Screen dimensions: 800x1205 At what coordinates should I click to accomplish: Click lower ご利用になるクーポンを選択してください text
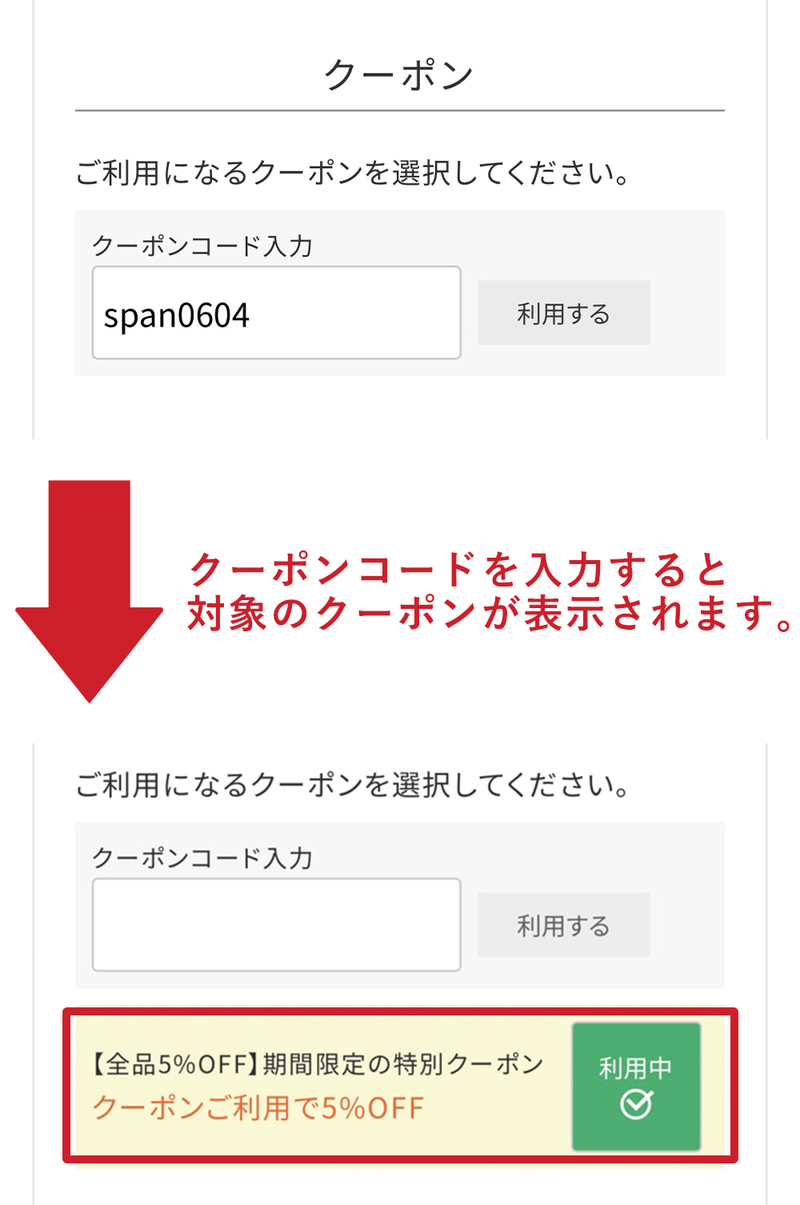pyautogui.click(x=354, y=785)
